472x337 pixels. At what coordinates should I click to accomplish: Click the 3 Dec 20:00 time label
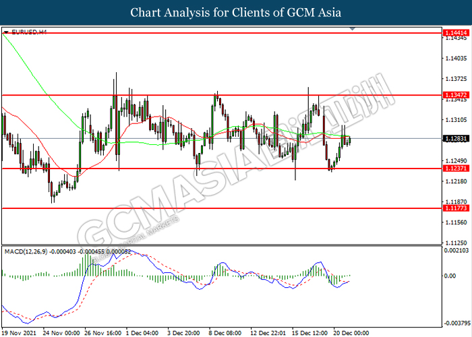coord(183,333)
